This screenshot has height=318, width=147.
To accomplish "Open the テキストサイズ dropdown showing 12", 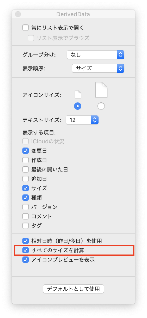I will [82, 120].
